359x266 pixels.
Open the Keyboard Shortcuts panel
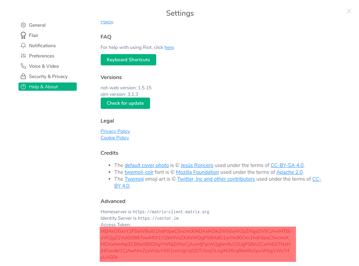pyautogui.click(x=128, y=60)
